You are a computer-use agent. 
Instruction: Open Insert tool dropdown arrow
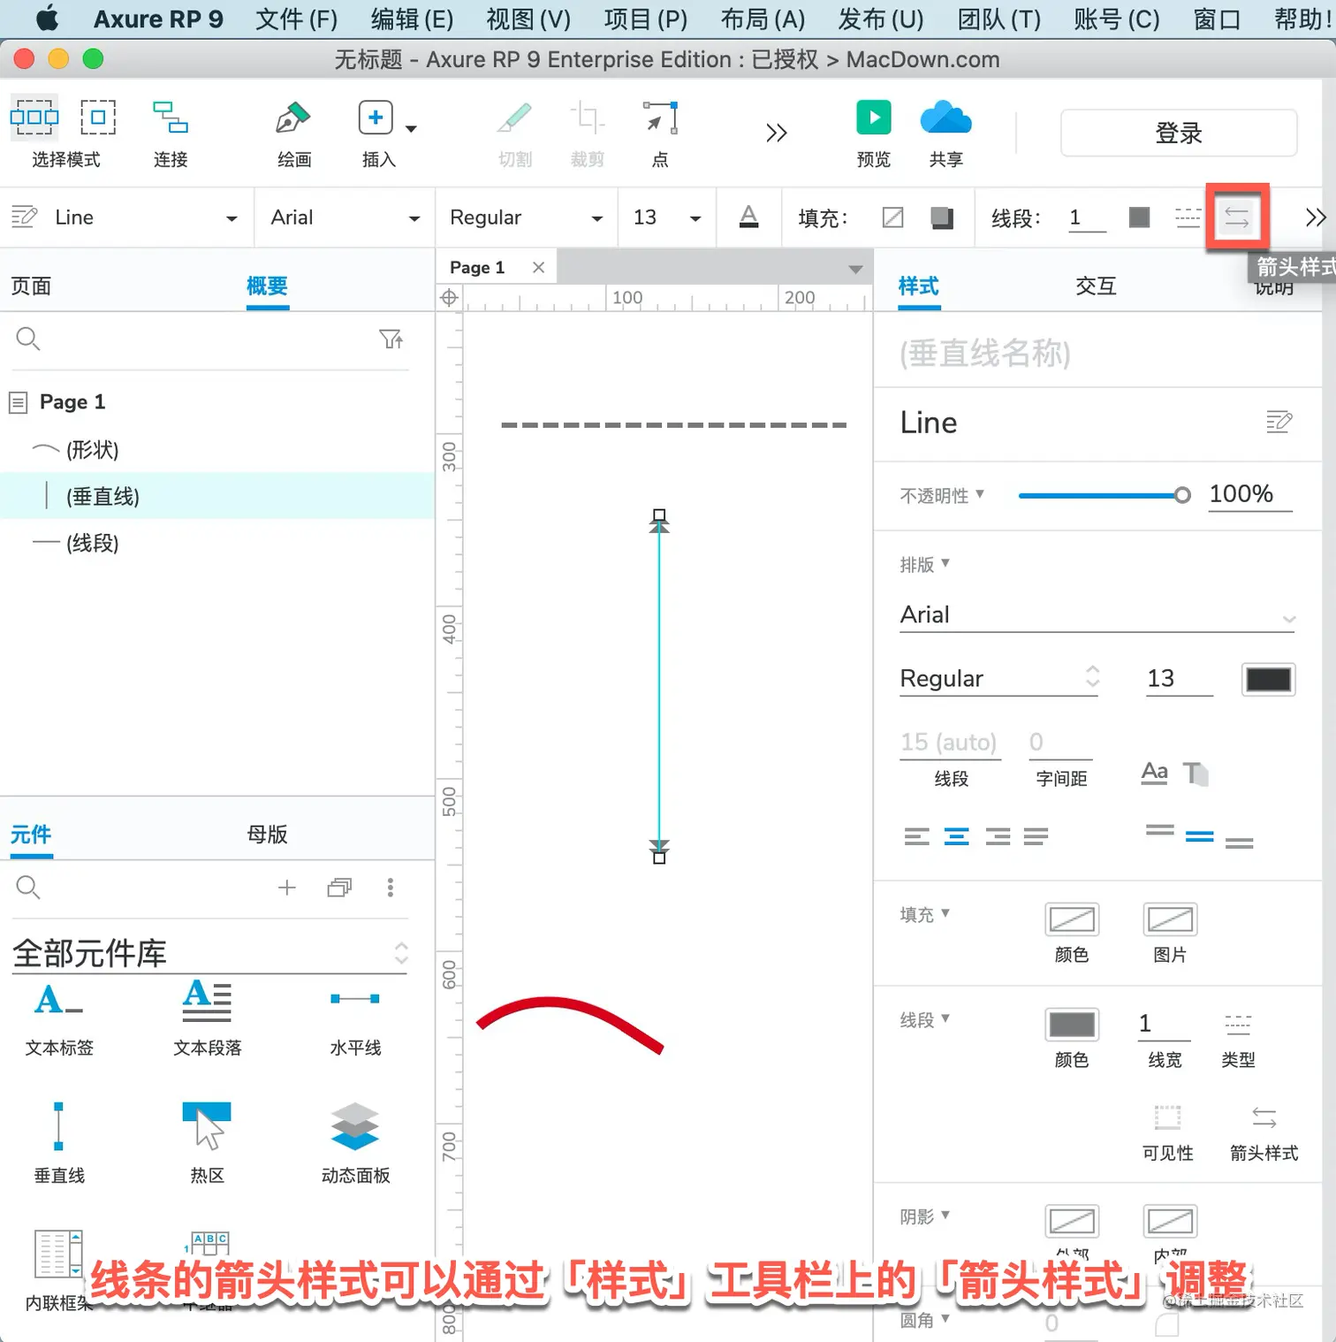coord(411,129)
